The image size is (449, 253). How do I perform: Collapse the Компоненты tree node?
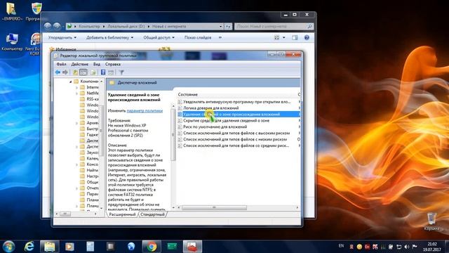click(70, 82)
